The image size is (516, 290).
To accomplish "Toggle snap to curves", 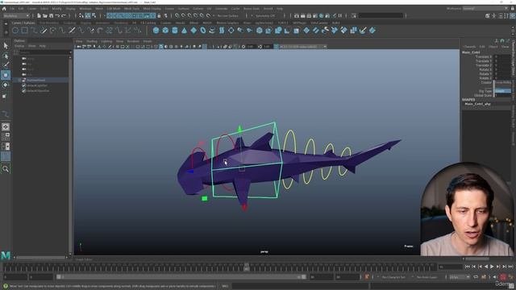I will click(x=183, y=15).
